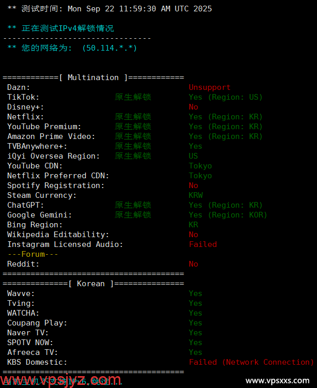The image size is (317, 388).
Task: Click the TikTok label
Action: pyautogui.click(x=23, y=97)
